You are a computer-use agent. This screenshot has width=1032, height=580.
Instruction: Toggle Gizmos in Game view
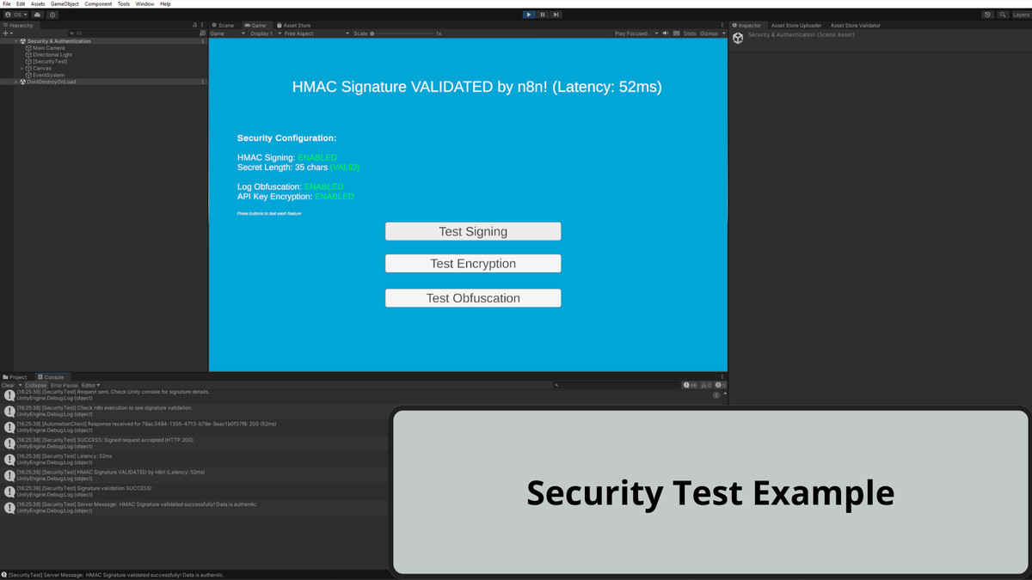709,34
